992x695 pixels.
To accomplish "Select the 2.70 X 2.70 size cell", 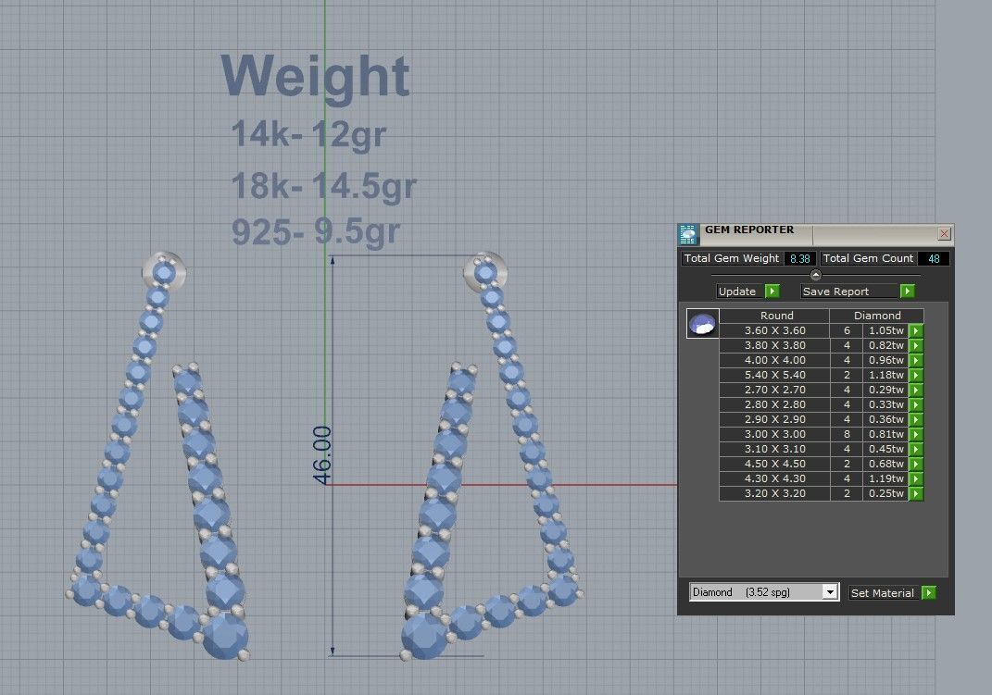I will coord(775,390).
